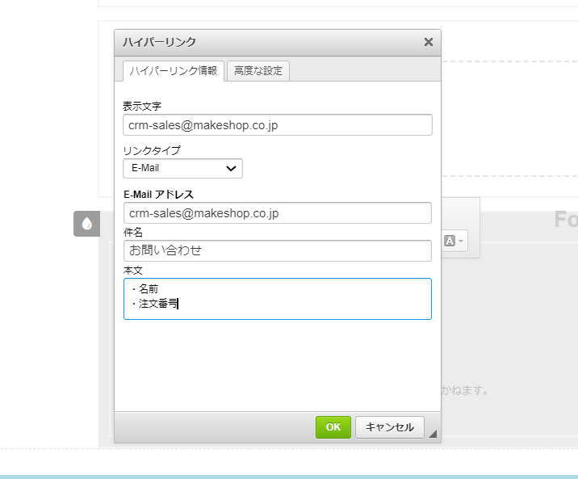Select the ハイパーリンク情報 tab

coord(173,71)
